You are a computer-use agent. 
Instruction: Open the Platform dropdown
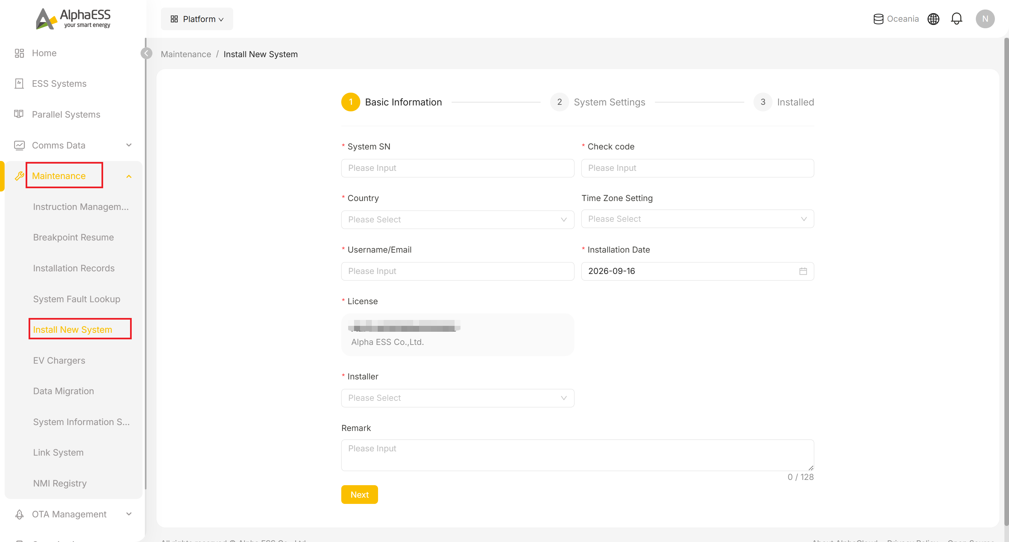(x=197, y=19)
